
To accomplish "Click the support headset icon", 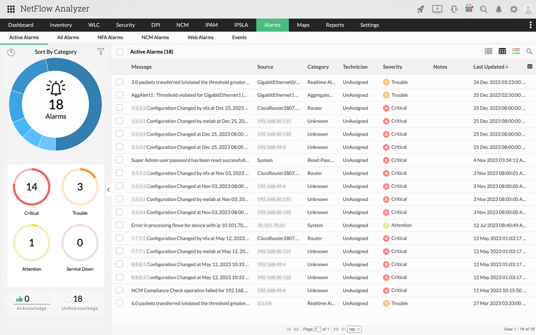I will tap(453, 9).
